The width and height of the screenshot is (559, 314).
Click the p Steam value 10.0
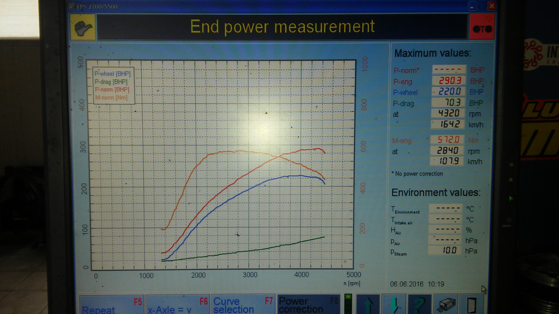(x=445, y=250)
